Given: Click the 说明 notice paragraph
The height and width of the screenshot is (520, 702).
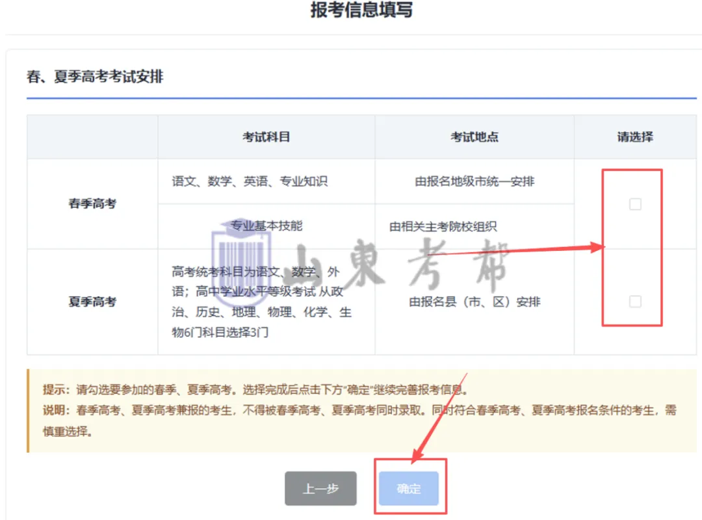Looking at the screenshot, I should click(x=359, y=421).
